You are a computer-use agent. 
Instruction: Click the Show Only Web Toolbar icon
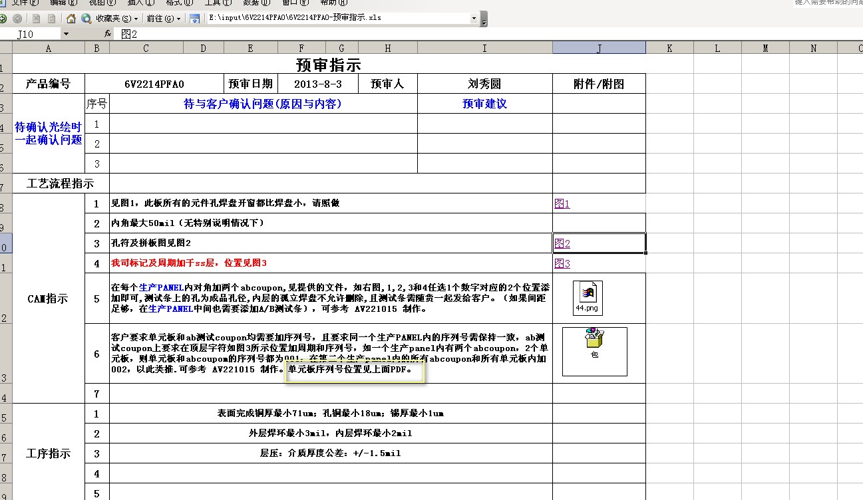tap(194, 19)
